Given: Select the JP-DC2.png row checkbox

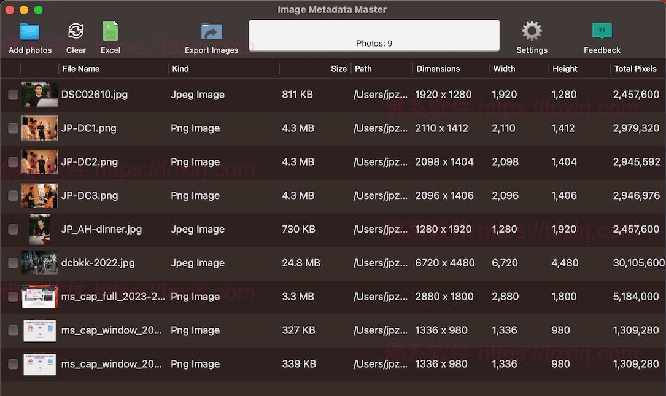Looking at the screenshot, I should coord(13,162).
